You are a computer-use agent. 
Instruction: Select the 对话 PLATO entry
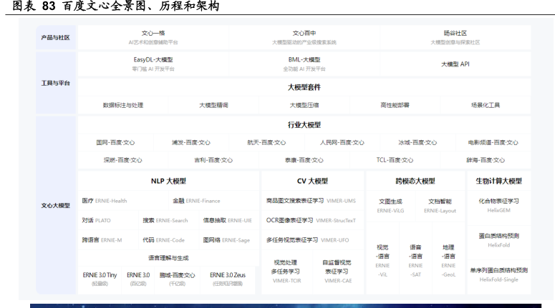click(108, 220)
